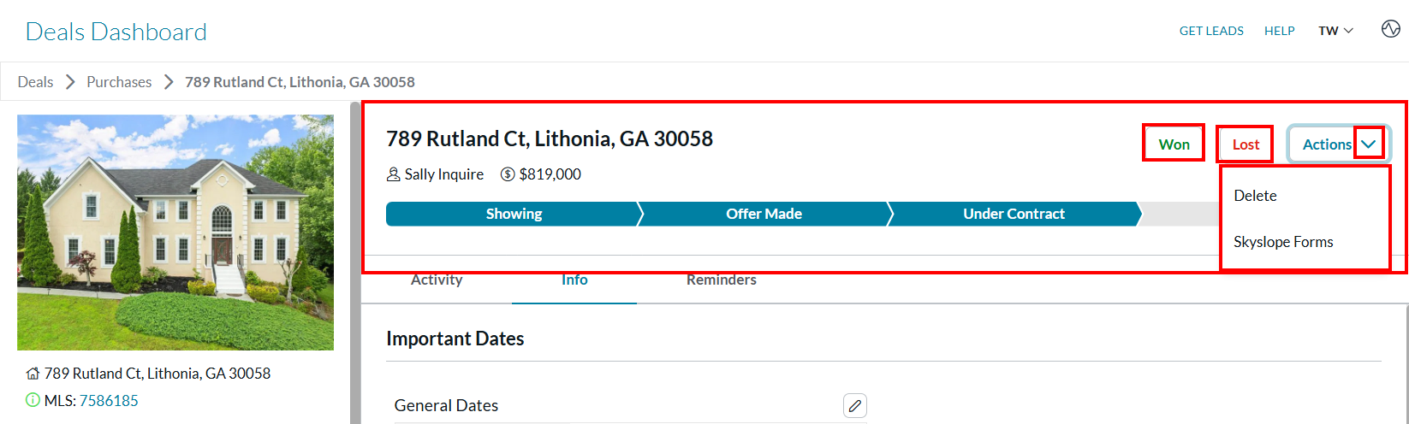1409x424 pixels.
Task: Click the dollar icon beside $819,000
Action: click(x=508, y=174)
